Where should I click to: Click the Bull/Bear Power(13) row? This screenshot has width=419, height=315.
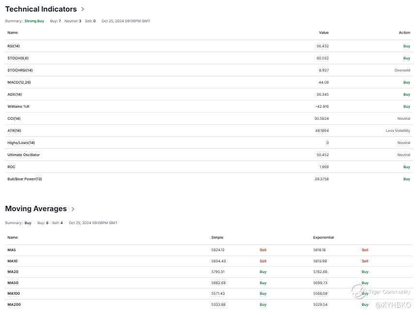[x=209, y=179]
